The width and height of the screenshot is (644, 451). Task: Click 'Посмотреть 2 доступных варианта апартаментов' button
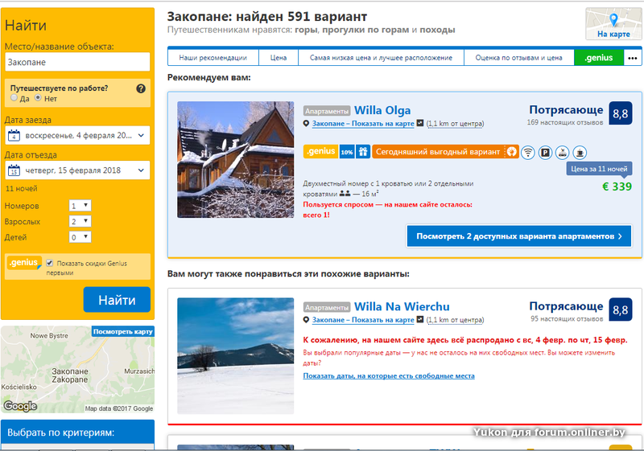[x=519, y=236]
